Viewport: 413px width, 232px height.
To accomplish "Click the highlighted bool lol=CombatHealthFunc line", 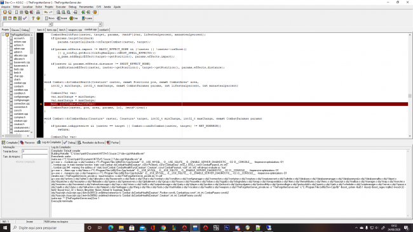I will [x=226, y=104].
